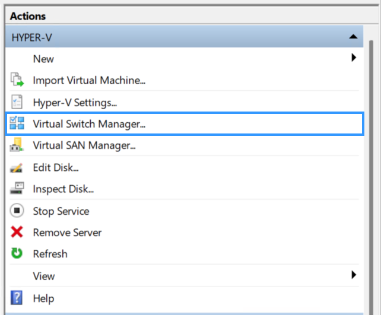Choose the Stop Service action

[x=61, y=211]
